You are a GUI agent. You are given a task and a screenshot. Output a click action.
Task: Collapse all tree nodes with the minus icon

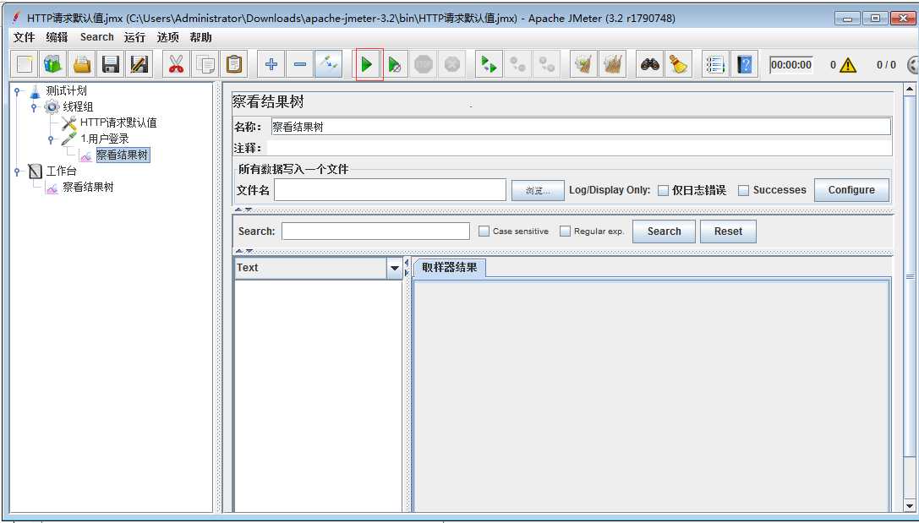[x=299, y=64]
